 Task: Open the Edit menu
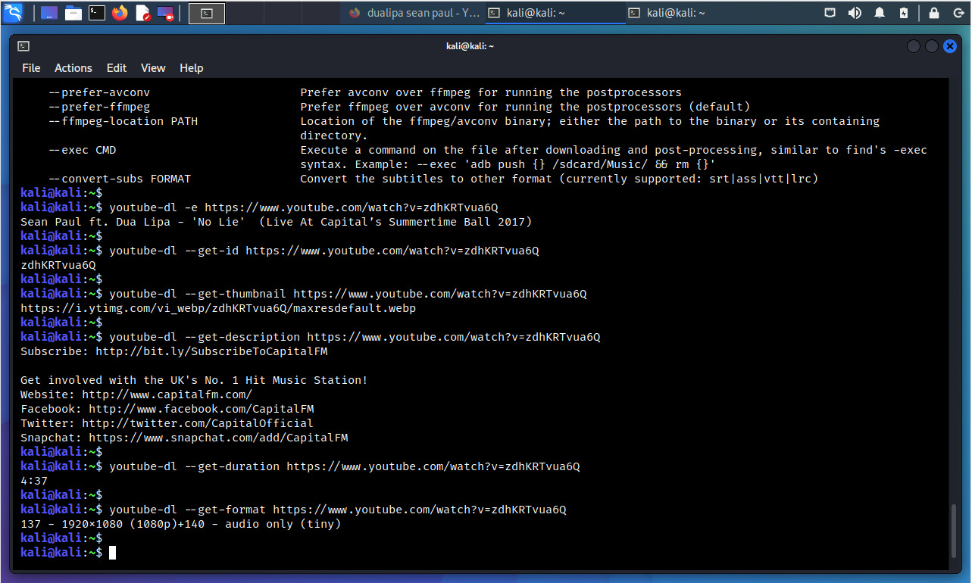point(117,68)
